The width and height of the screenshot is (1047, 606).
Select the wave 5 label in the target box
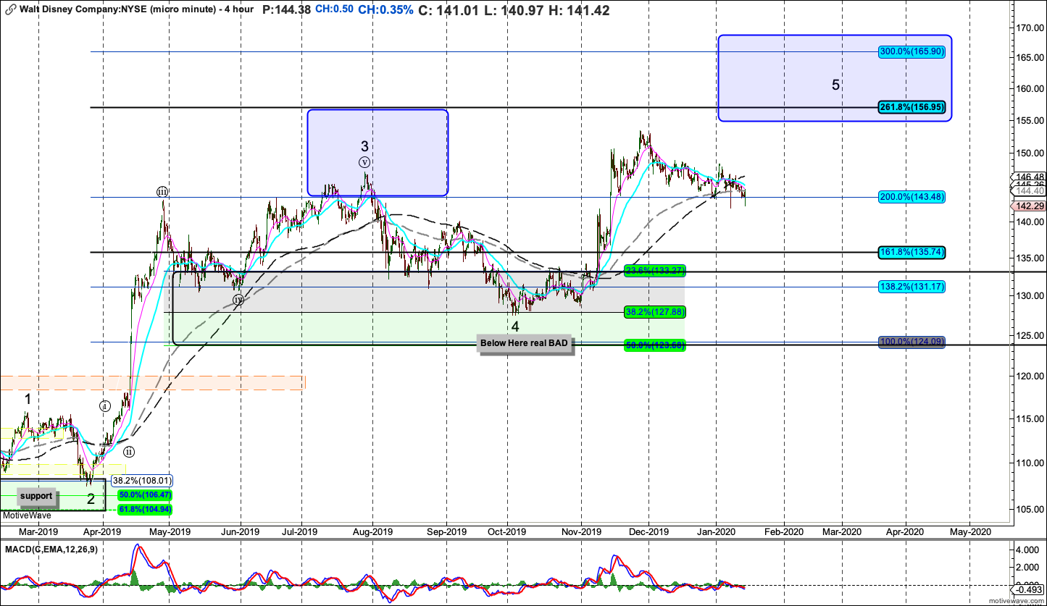pos(835,85)
